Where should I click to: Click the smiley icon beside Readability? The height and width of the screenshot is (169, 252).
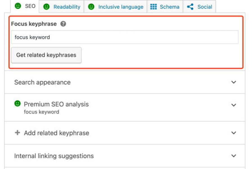click(x=46, y=6)
